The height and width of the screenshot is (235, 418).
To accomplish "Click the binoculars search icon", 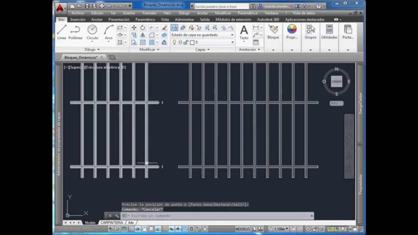I will click(253, 6).
